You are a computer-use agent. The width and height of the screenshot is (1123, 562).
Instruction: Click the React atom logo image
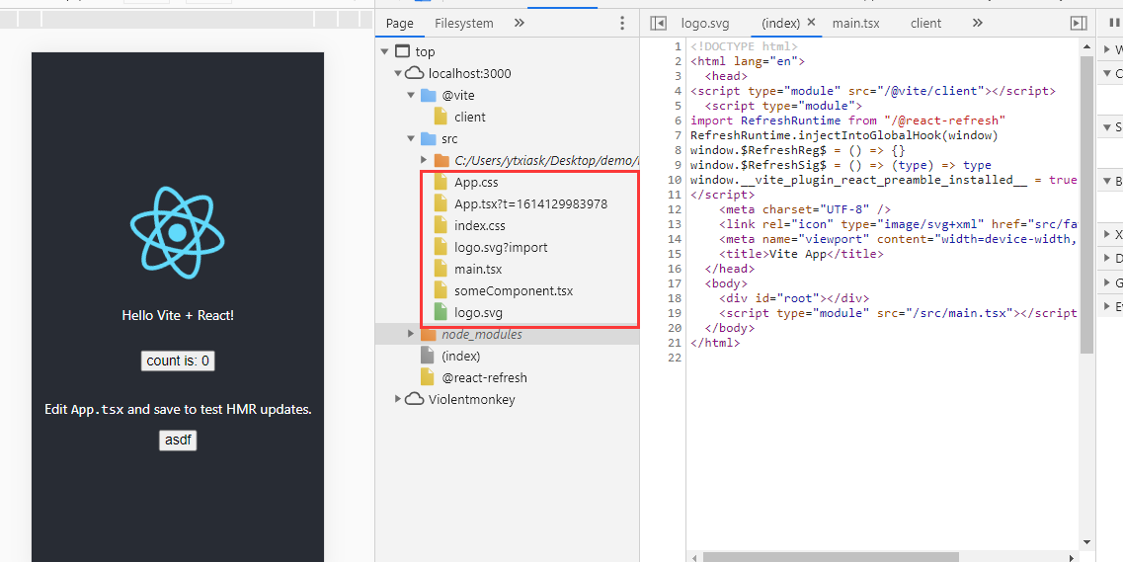click(x=178, y=233)
